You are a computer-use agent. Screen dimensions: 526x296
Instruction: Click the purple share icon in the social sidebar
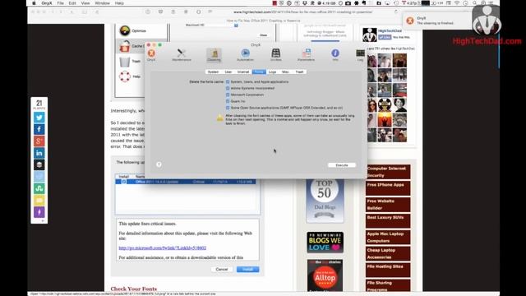click(39, 212)
